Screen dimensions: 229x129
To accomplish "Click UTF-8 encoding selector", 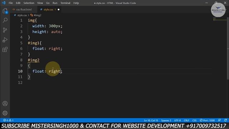I will pyautogui.click(x=177, y=120).
